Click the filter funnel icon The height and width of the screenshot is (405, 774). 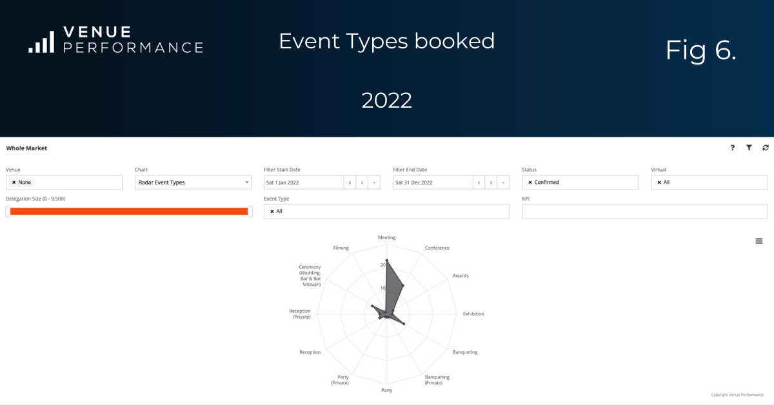[x=749, y=148]
